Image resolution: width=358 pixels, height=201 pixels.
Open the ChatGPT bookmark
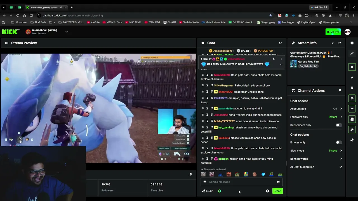pyautogui.click(x=170, y=22)
